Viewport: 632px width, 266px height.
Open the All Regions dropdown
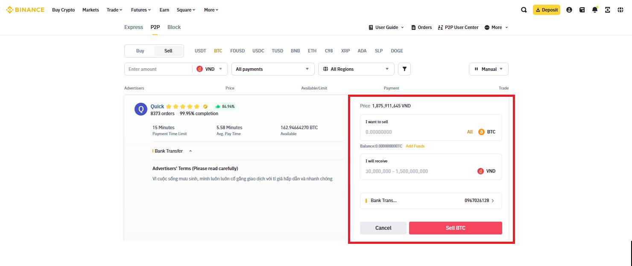tap(356, 69)
